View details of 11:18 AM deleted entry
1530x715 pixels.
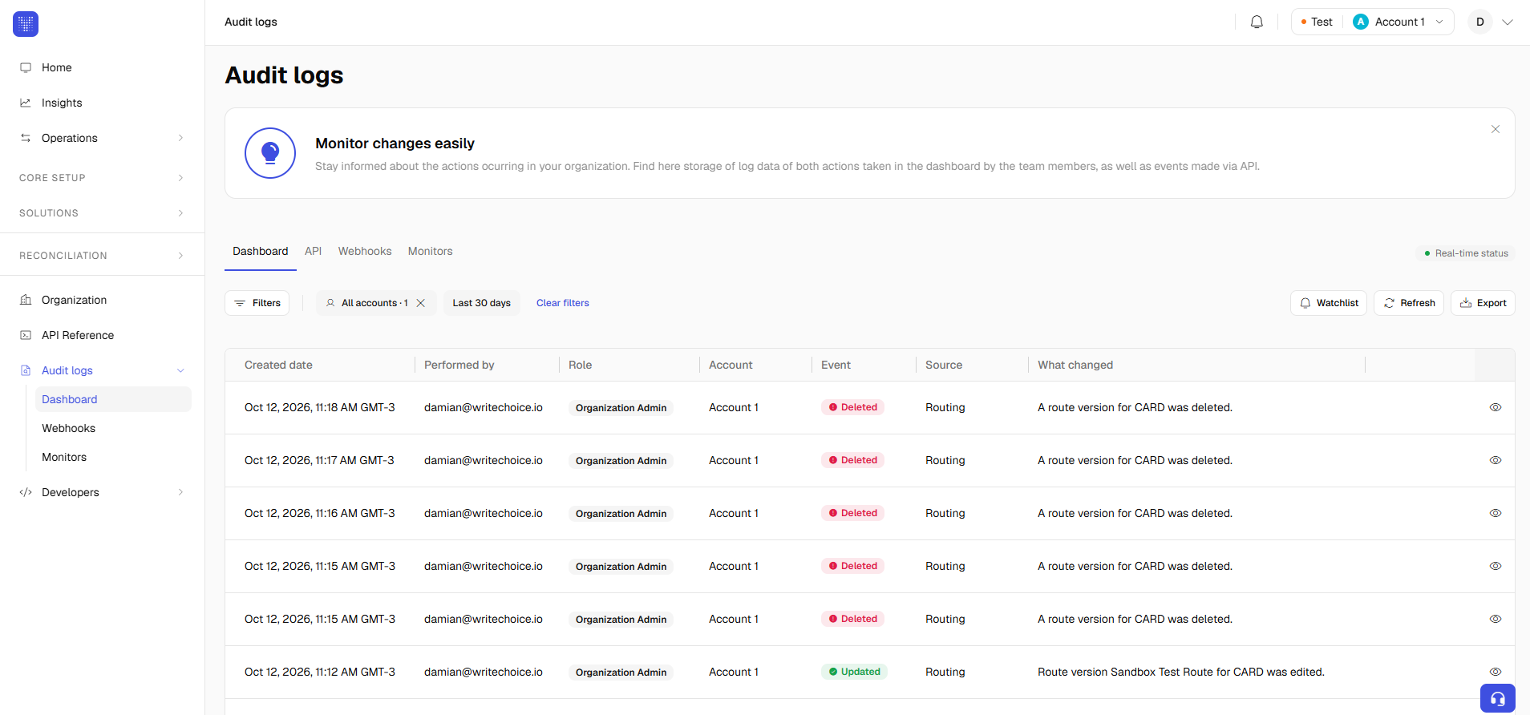[1495, 407]
